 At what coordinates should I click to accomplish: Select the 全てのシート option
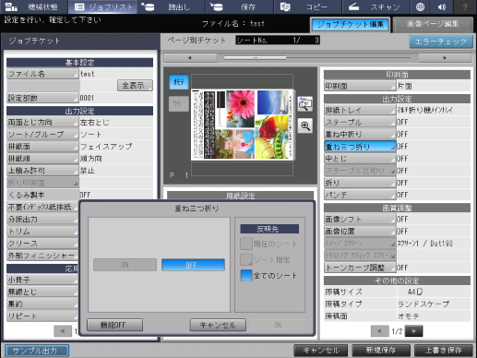(x=269, y=276)
